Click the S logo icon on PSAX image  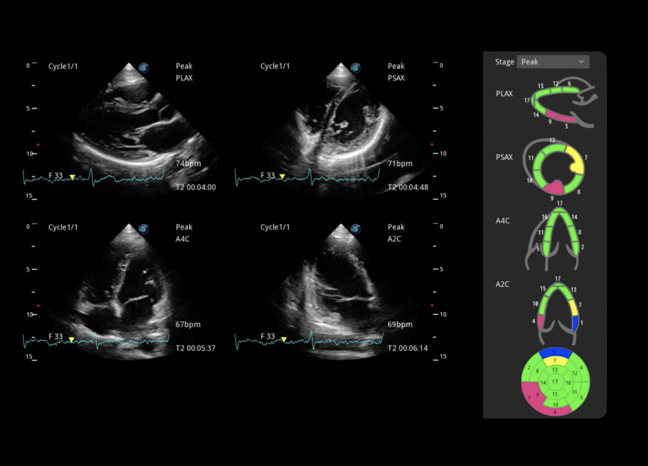[356, 68]
